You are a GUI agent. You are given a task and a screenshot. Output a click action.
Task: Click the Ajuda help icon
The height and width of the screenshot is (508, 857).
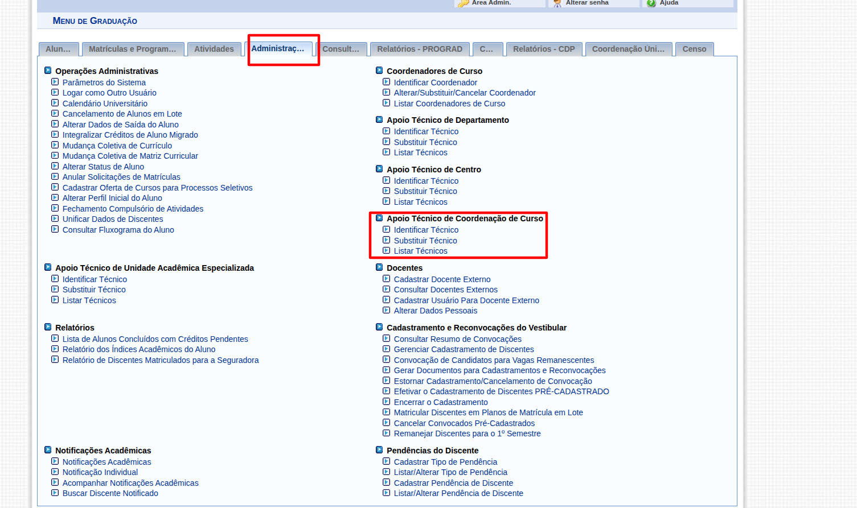pyautogui.click(x=651, y=3)
